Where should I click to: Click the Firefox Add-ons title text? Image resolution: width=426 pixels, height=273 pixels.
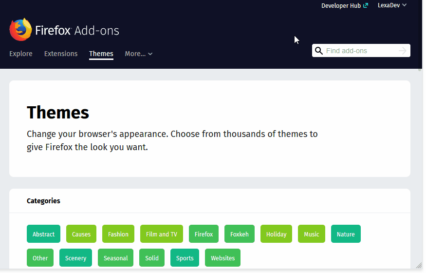coord(77,31)
